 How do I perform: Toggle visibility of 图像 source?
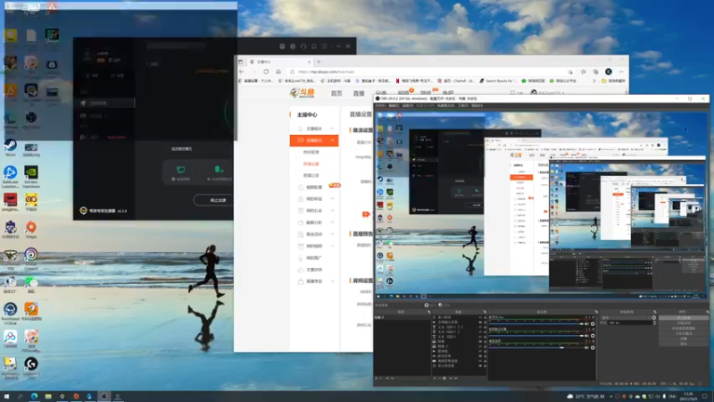click(x=480, y=341)
